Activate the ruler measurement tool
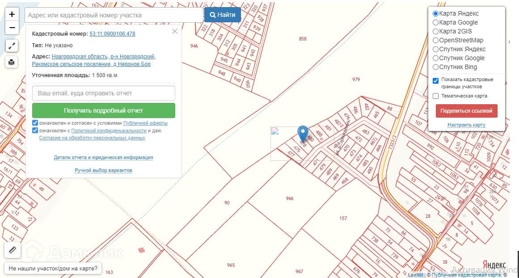 (12, 250)
